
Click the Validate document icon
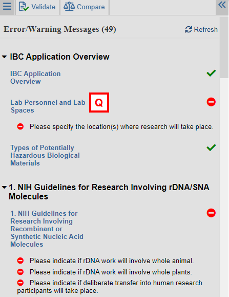click(x=24, y=7)
